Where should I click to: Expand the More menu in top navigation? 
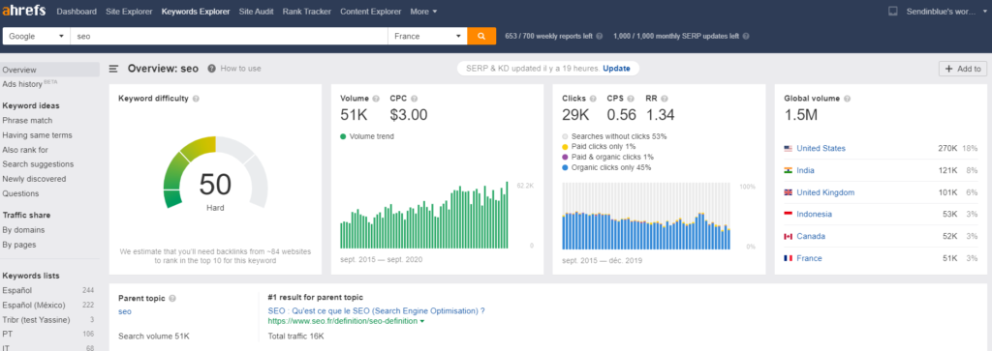[424, 12]
